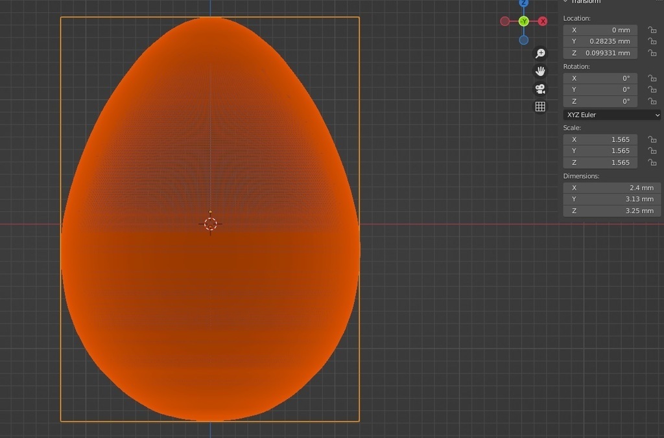Click the Location X field (0 mm)
This screenshot has width=664, height=438.
click(600, 30)
